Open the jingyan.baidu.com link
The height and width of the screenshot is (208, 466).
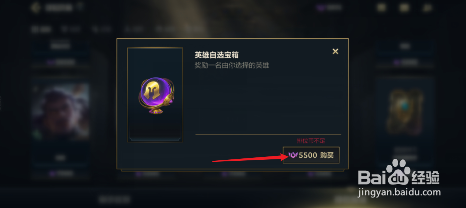[399, 192]
